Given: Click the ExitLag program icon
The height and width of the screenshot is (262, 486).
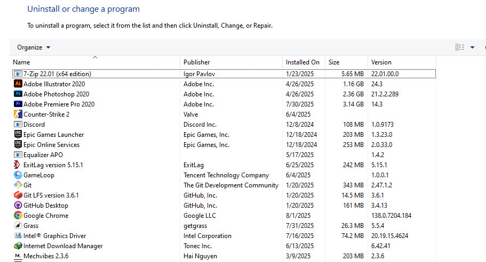Looking at the screenshot, I should pyautogui.click(x=18, y=165).
